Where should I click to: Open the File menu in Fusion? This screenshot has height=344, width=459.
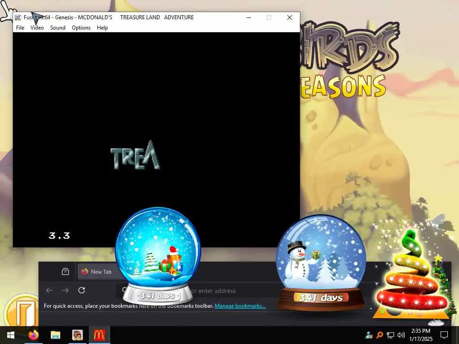pyautogui.click(x=20, y=27)
